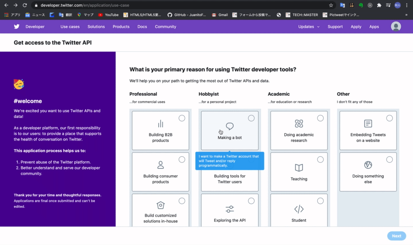
Task: Open Chrome's three-dot menu
Action: [407, 5]
